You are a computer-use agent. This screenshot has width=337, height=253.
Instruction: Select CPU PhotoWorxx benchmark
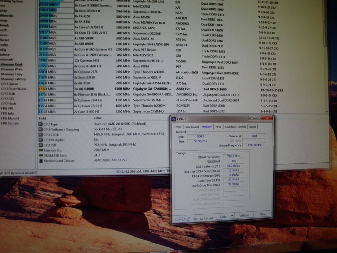pos(13,89)
